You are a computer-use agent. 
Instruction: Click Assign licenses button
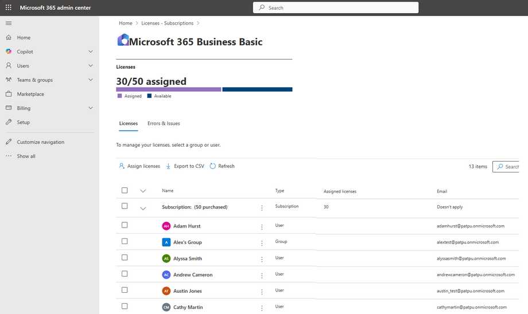click(x=139, y=166)
